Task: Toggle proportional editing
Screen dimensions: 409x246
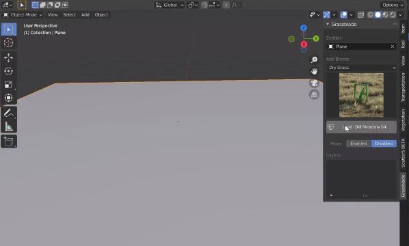Action: pyautogui.click(x=226, y=5)
